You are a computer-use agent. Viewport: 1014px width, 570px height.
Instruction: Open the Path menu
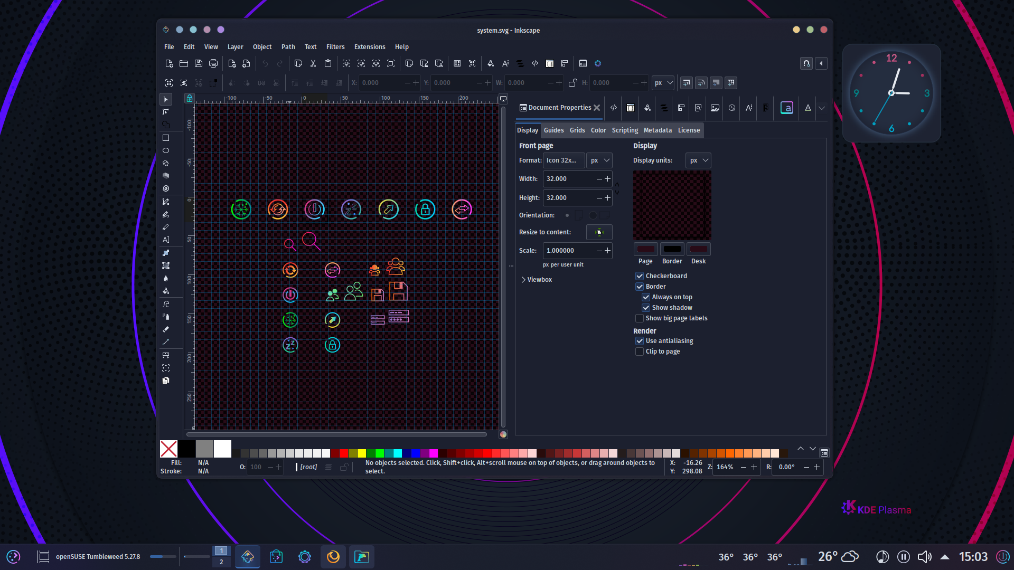[288, 47]
